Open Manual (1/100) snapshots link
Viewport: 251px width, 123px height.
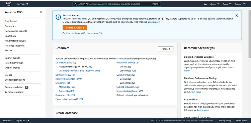coord(67,87)
